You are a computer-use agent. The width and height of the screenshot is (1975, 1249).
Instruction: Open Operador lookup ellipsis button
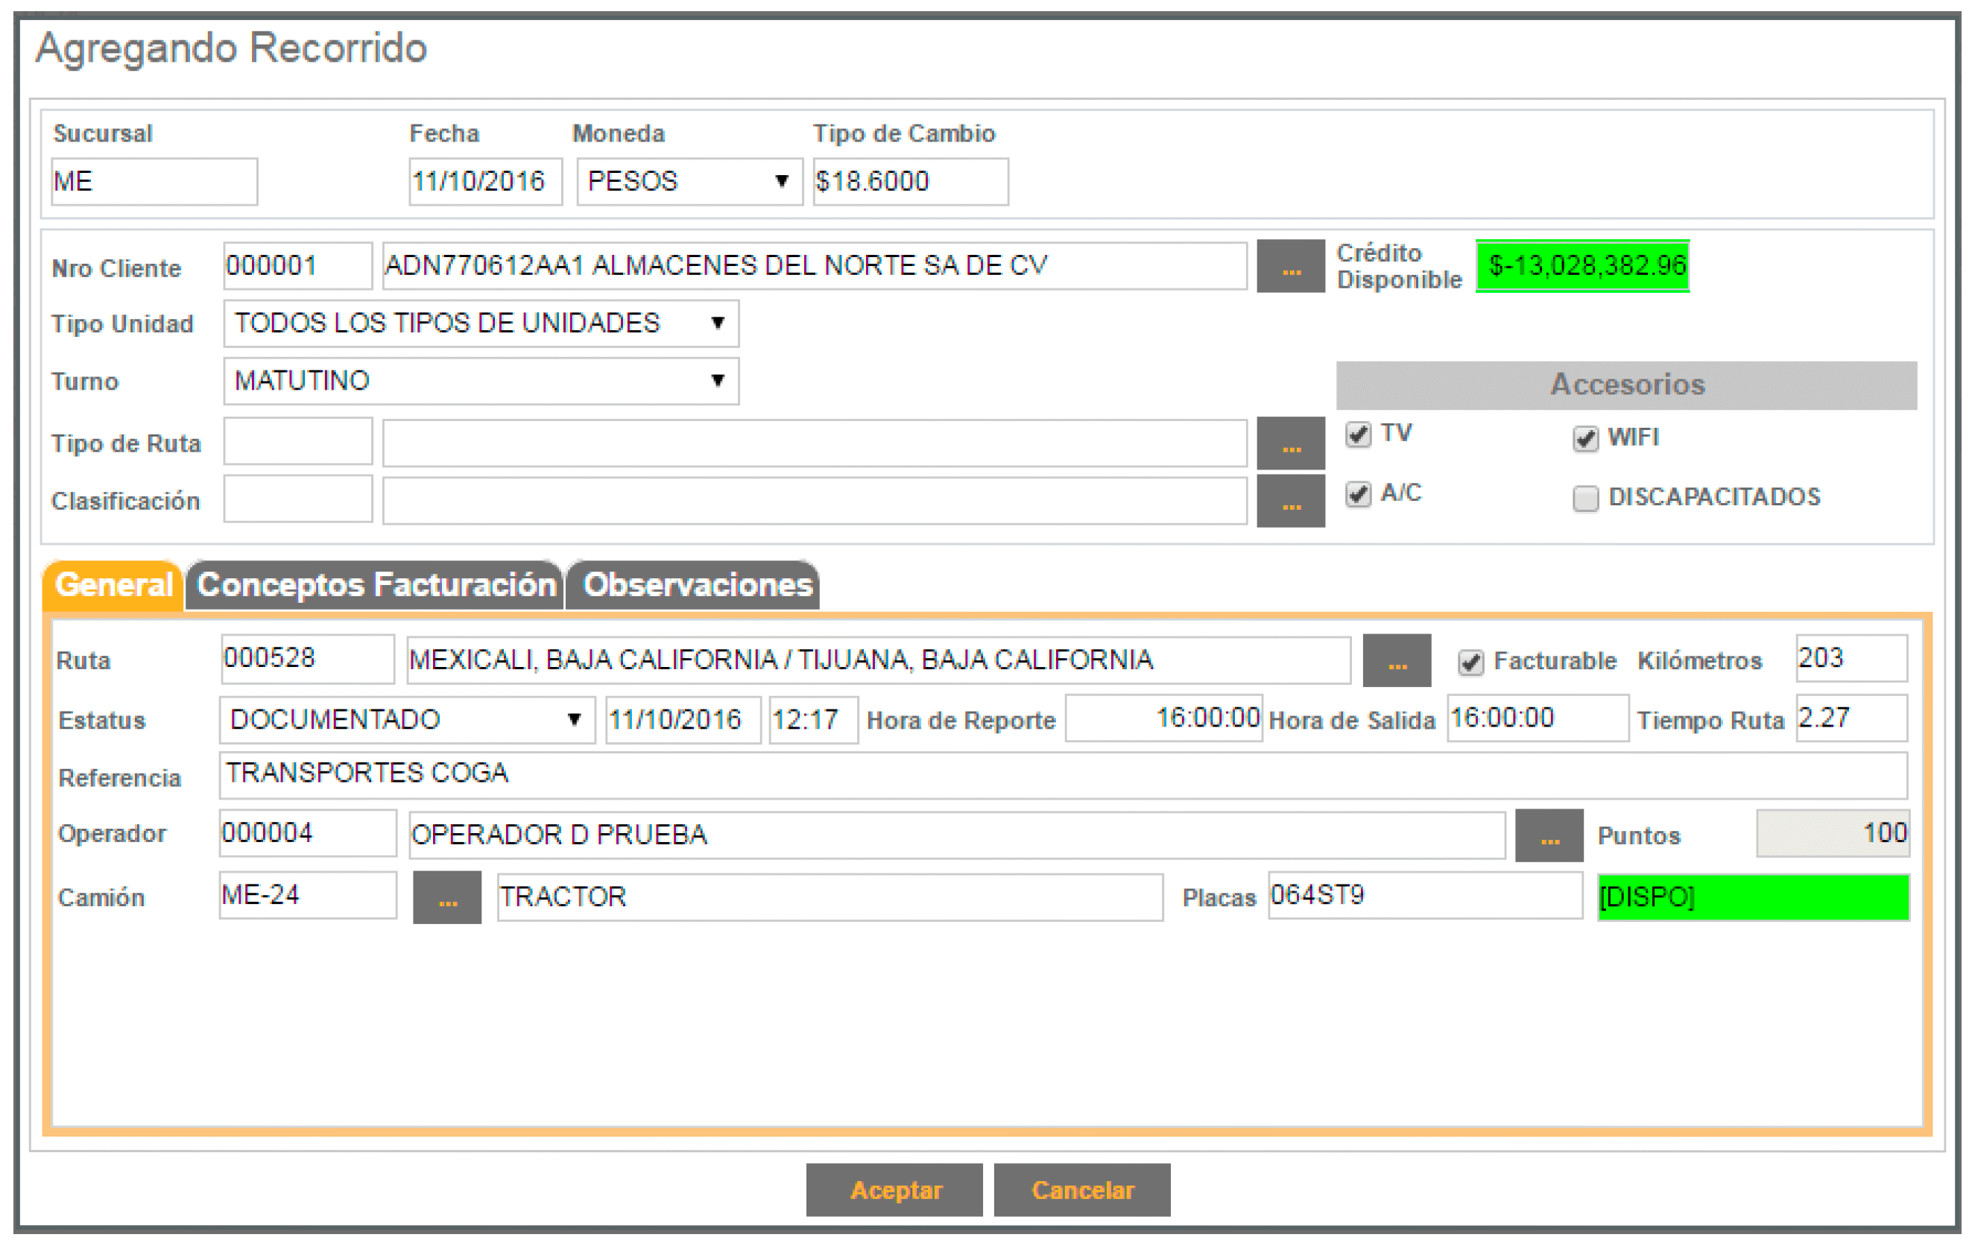point(1549,835)
